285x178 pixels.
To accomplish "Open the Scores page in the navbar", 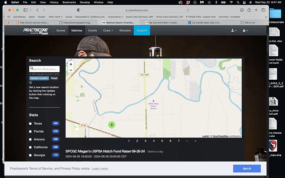I will tap(61, 31).
